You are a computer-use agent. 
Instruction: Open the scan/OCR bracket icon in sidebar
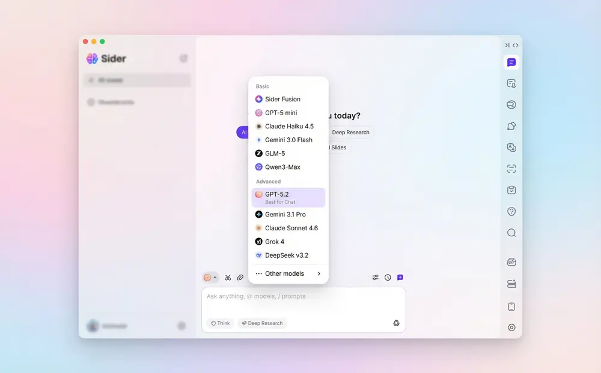click(x=511, y=169)
